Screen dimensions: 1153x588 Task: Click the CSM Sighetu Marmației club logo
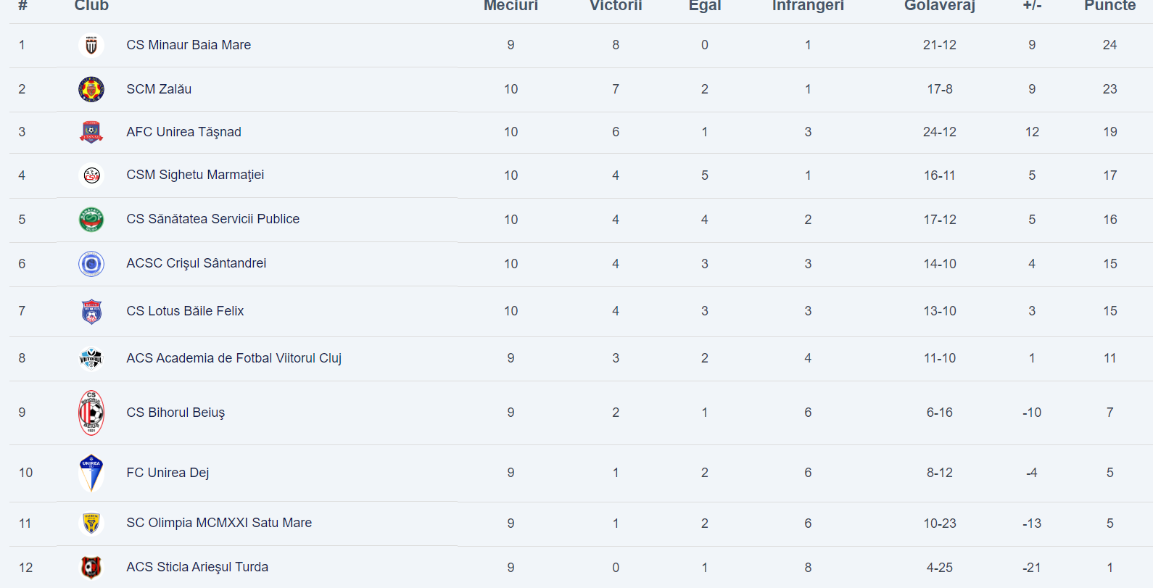91,175
